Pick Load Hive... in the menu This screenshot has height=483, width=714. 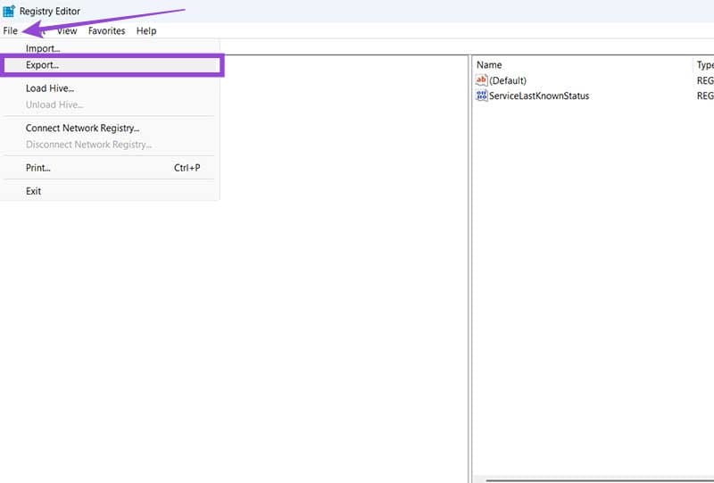click(50, 88)
